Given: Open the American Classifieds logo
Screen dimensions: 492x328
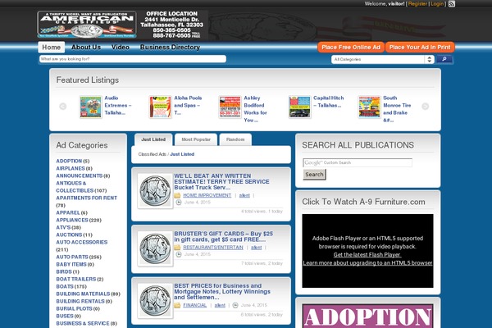Looking at the screenshot, I should pos(87,25).
